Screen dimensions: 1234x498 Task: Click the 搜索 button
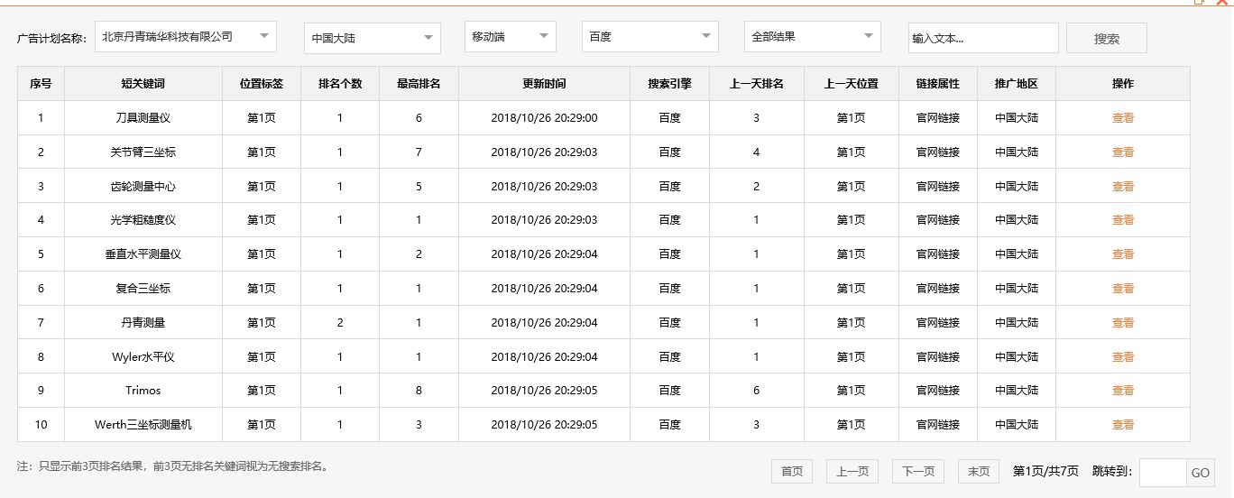point(1107,38)
